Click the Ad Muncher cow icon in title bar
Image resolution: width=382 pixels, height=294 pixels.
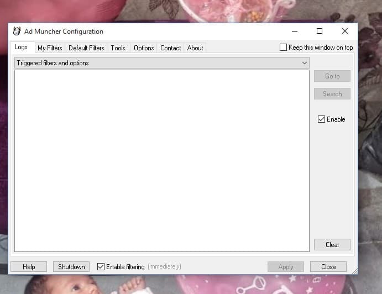click(x=17, y=31)
